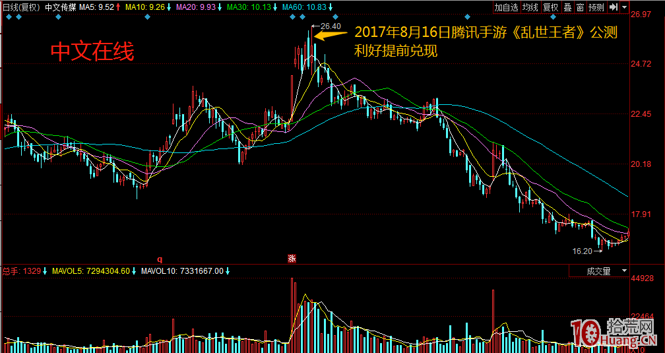
Task: Expand the small dropdown arrow beside toolbar
Action: click(624, 7)
